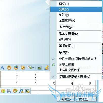Choose 分享到微博 menu entry

76,65
